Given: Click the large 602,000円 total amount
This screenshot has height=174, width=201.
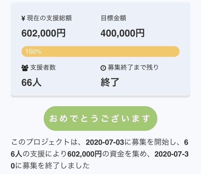Looking at the screenshot, I should coord(43,33).
